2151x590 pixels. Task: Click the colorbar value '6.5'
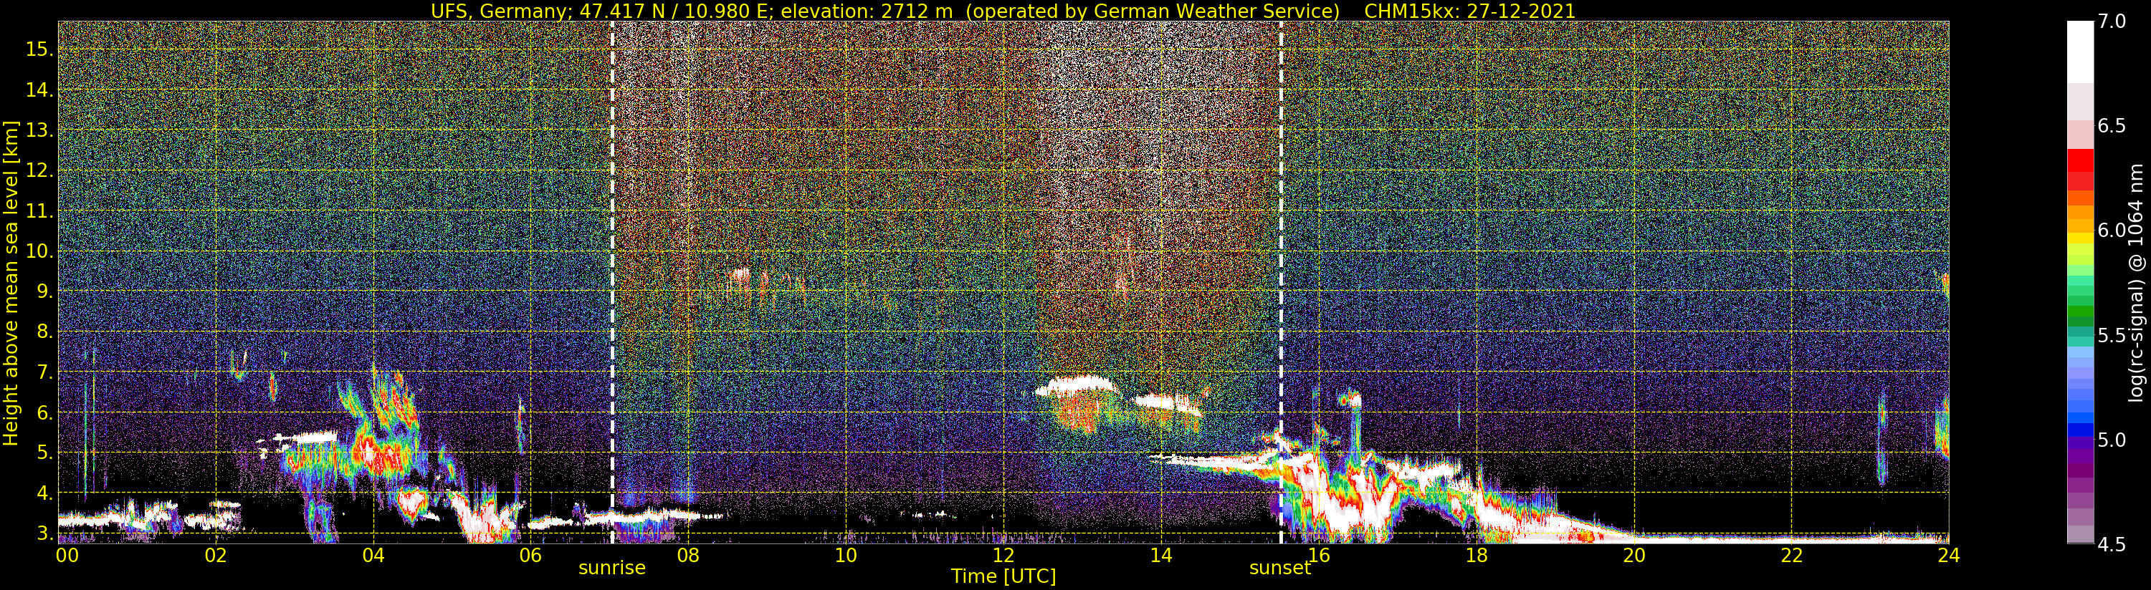click(x=2112, y=126)
